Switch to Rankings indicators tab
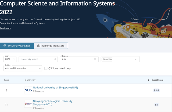Screen dimensions: 172x112 point(51,46)
